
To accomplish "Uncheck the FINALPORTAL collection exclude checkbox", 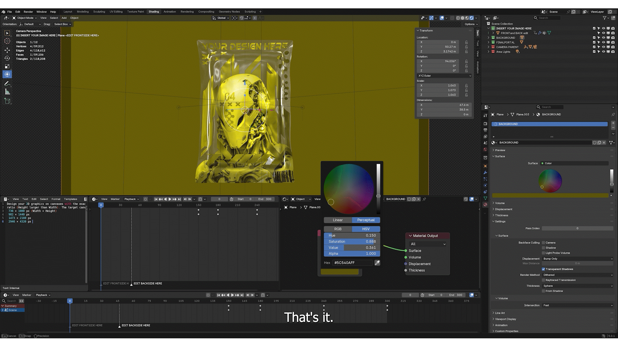I will click(x=594, y=42).
